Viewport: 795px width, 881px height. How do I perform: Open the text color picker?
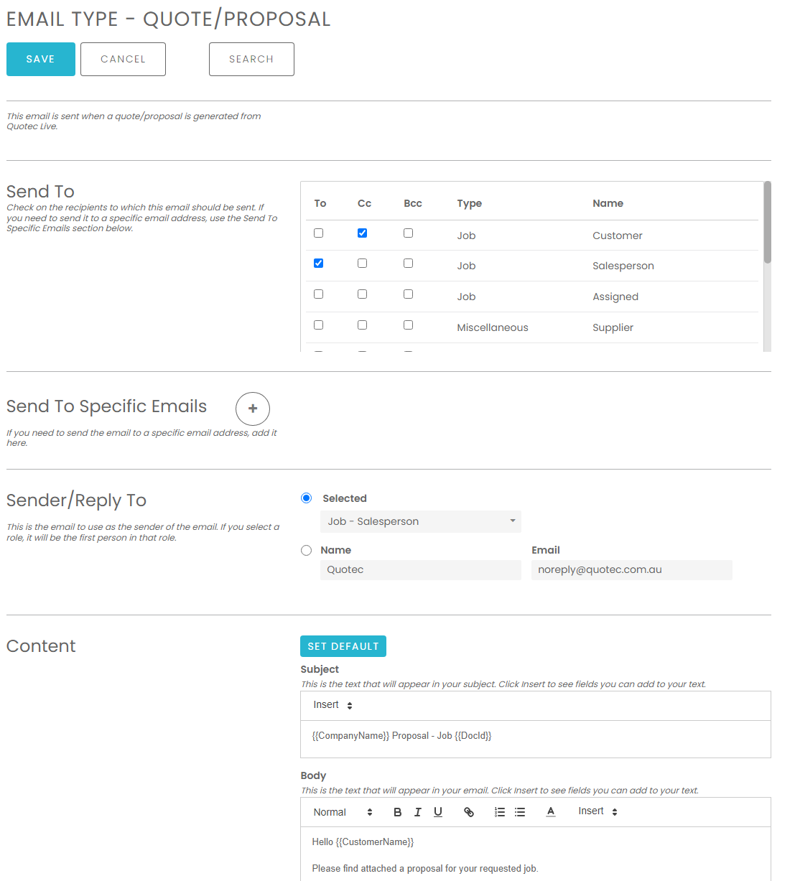coord(551,812)
